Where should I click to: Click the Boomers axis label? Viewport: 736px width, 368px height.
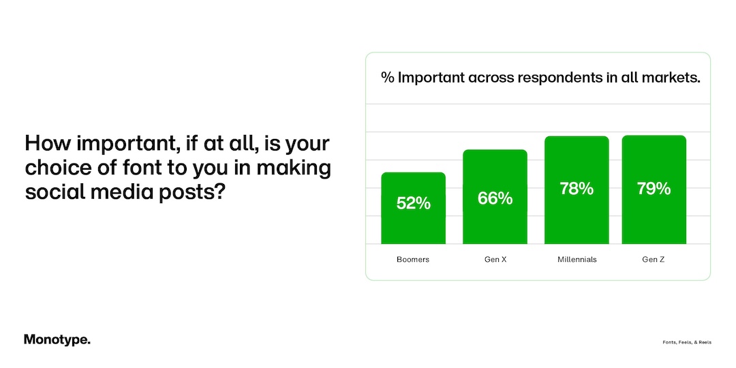[x=413, y=260]
